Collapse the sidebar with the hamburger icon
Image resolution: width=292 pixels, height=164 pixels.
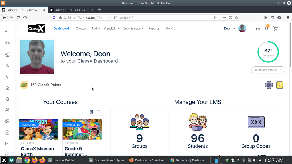point(7,30)
